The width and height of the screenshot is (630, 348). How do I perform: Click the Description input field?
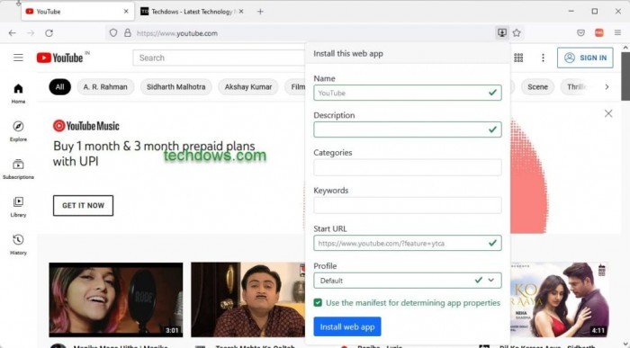408,129
